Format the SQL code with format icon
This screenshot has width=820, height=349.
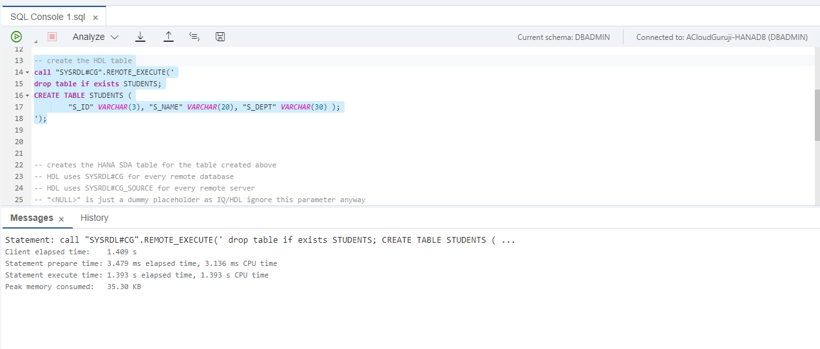coord(194,37)
